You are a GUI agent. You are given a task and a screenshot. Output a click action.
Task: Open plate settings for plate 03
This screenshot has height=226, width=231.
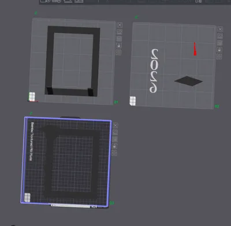pyautogui.click(x=114, y=153)
